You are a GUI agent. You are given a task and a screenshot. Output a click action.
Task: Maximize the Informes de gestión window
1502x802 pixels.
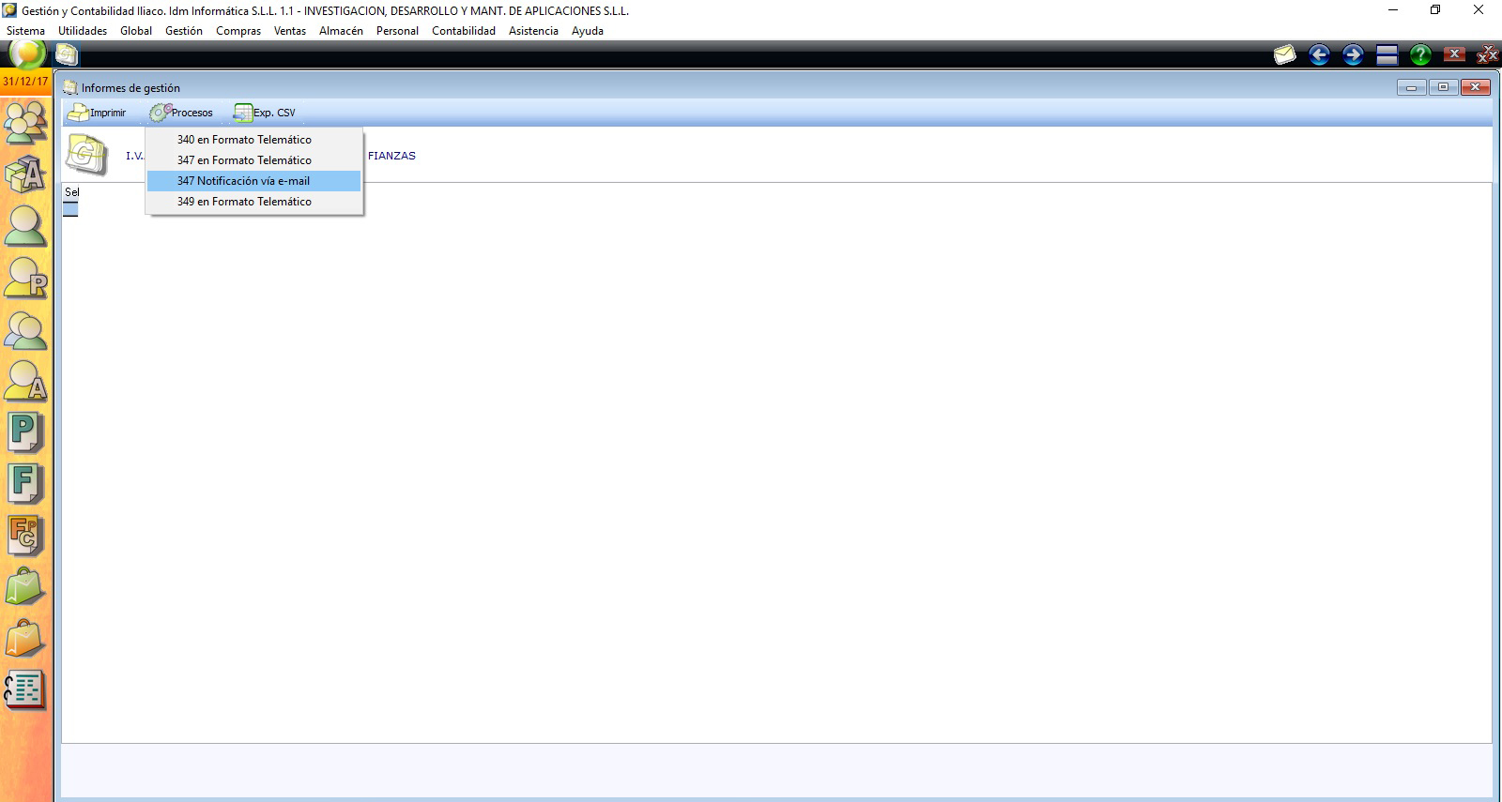[x=1443, y=87]
